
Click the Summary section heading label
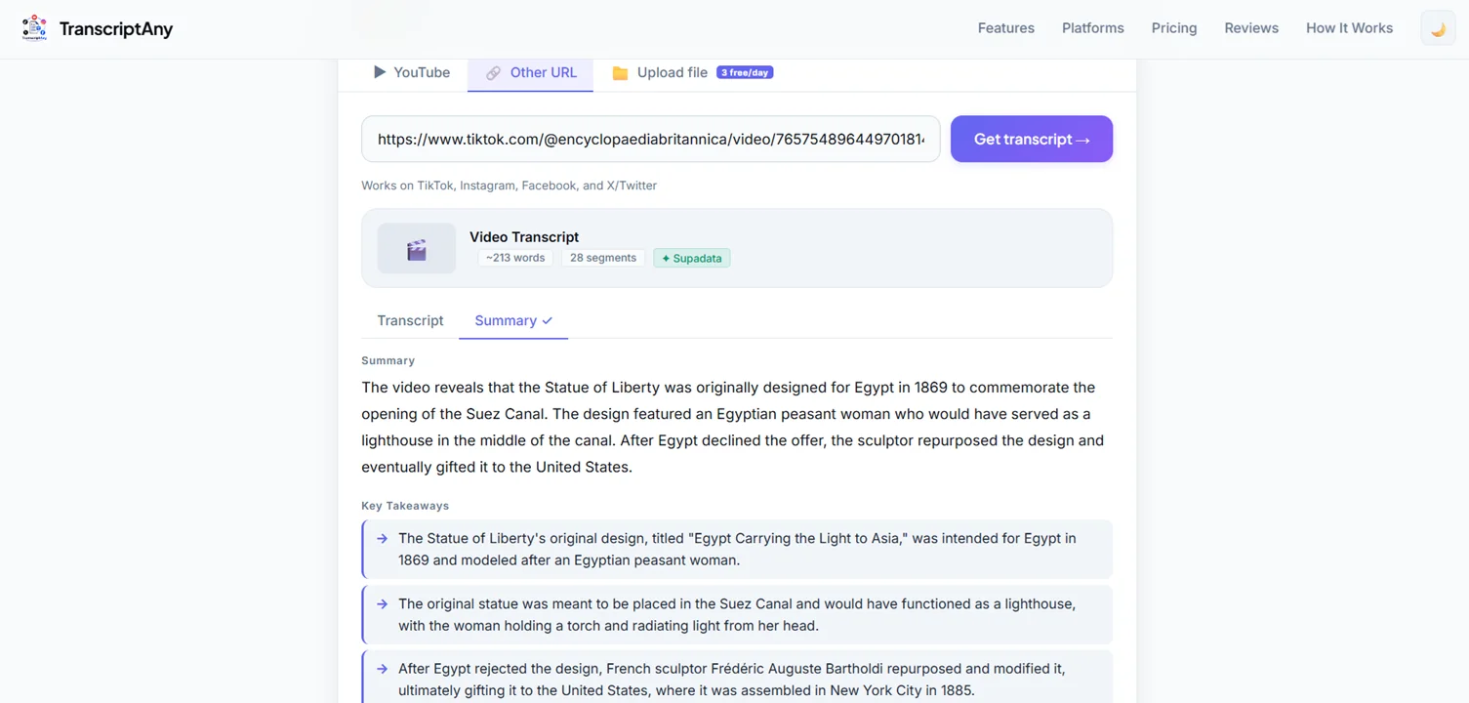pos(388,360)
